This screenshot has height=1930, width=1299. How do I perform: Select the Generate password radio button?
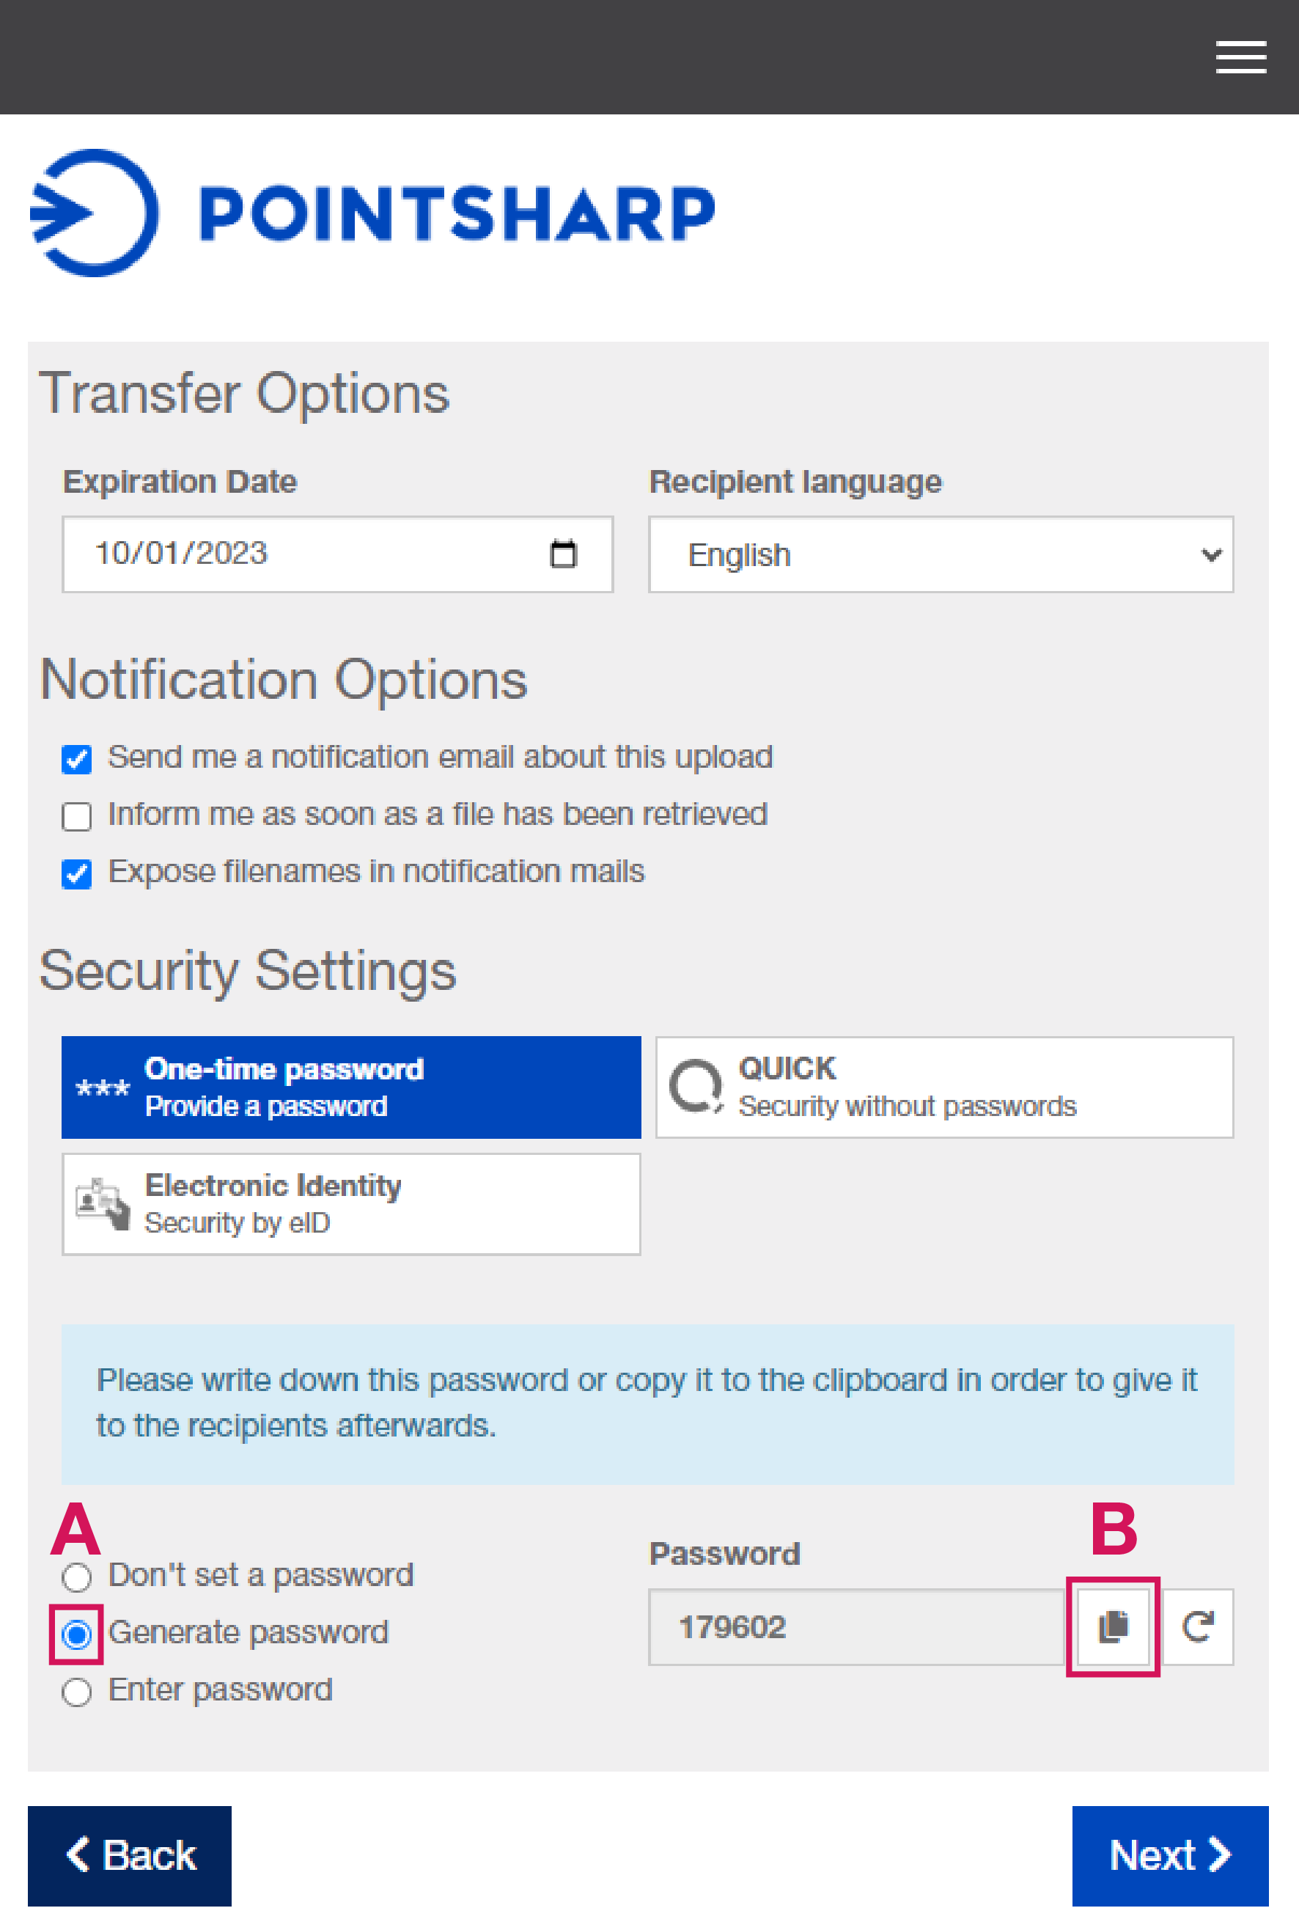point(76,1634)
